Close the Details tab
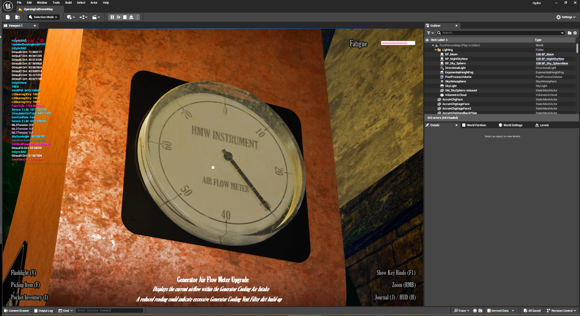This screenshot has width=580, height=316. pyautogui.click(x=456, y=125)
